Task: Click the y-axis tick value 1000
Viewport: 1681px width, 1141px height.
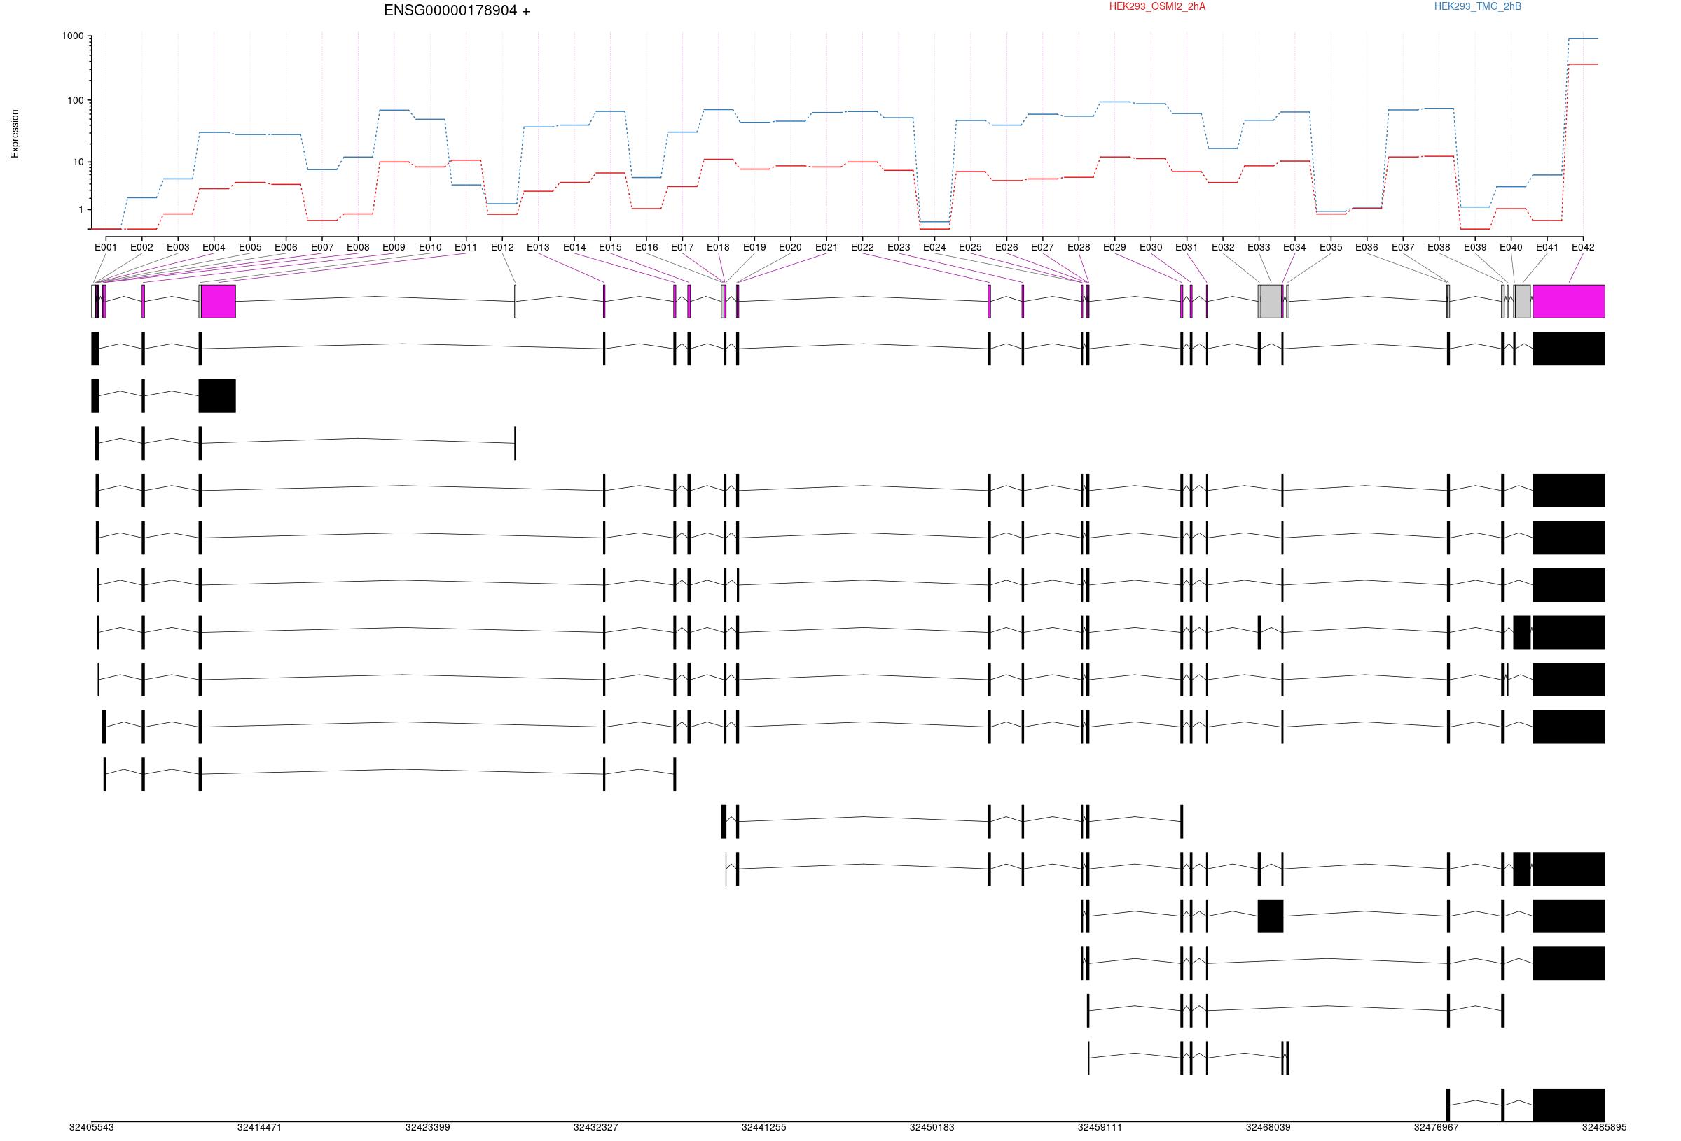Action: tap(73, 36)
